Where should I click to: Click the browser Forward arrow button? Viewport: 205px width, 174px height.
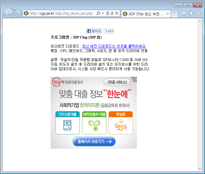coord(18,13)
